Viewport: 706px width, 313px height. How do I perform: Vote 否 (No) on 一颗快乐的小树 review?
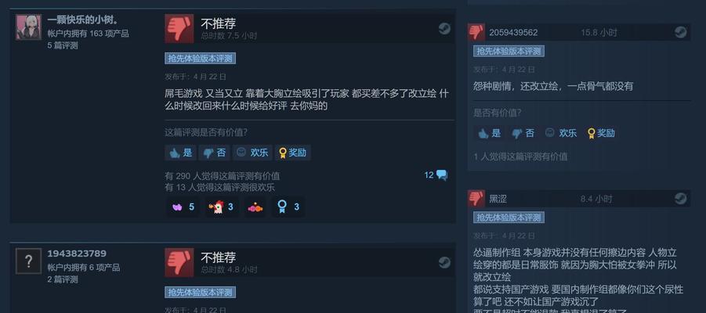(x=215, y=153)
